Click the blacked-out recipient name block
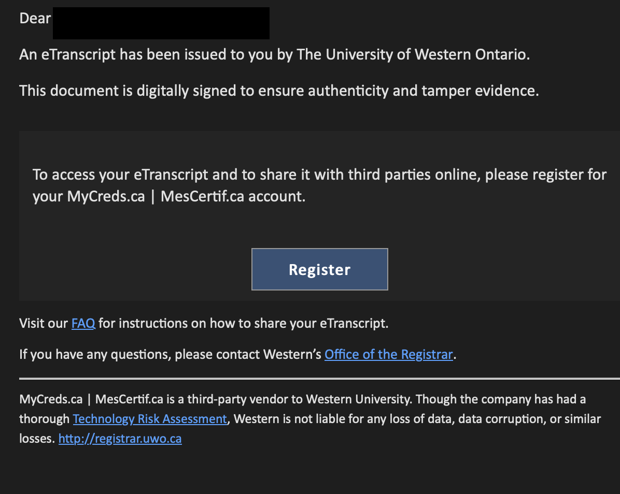620x494 pixels. 161,23
